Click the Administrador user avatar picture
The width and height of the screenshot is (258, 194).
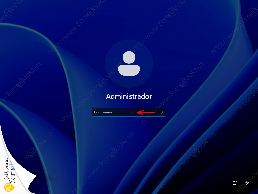pyautogui.click(x=129, y=64)
